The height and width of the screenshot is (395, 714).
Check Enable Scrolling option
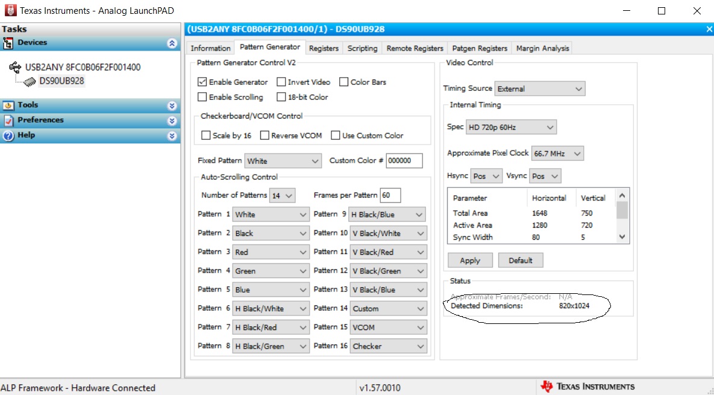pyautogui.click(x=202, y=97)
